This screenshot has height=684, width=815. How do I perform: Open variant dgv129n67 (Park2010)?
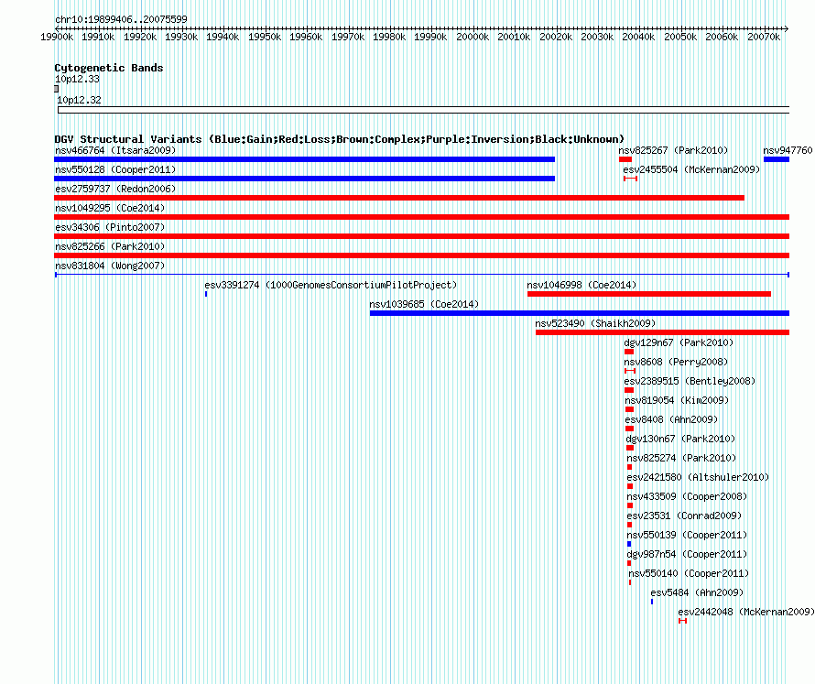pos(679,342)
